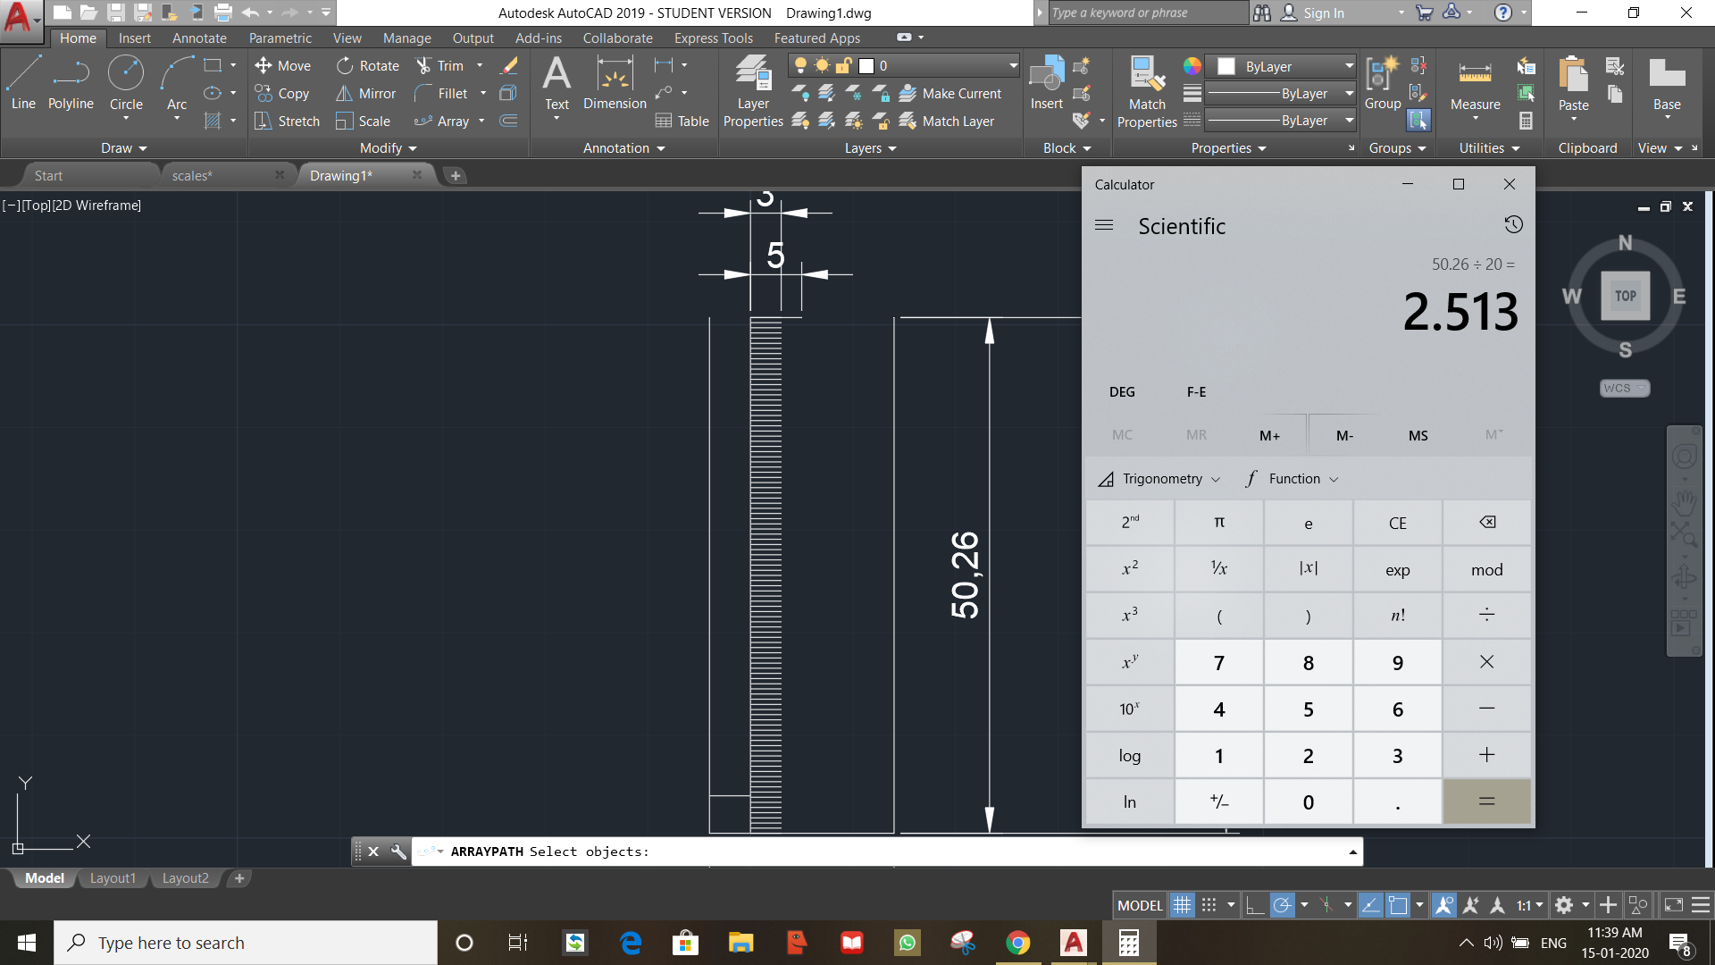Screen dimensions: 1715x965
Task: Click the equals button in calculator
Action: click(x=1487, y=801)
